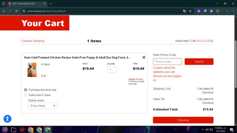Click the translate page icon
Screen dimensions: 237x133
pyautogui.click(x=184, y=11)
